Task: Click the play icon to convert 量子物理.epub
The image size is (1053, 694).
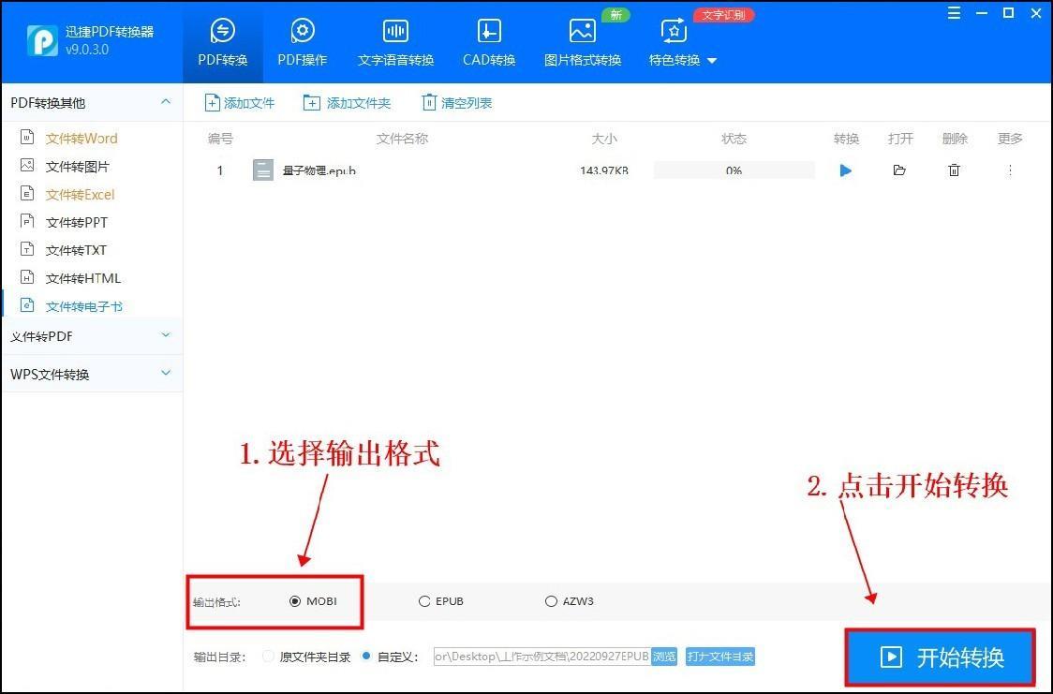Action: (846, 170)
